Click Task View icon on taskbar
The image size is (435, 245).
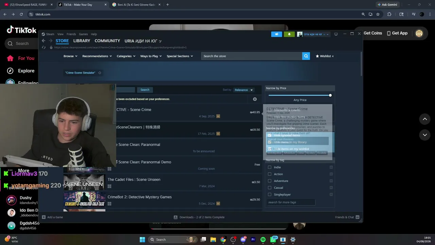coord(203,240)
